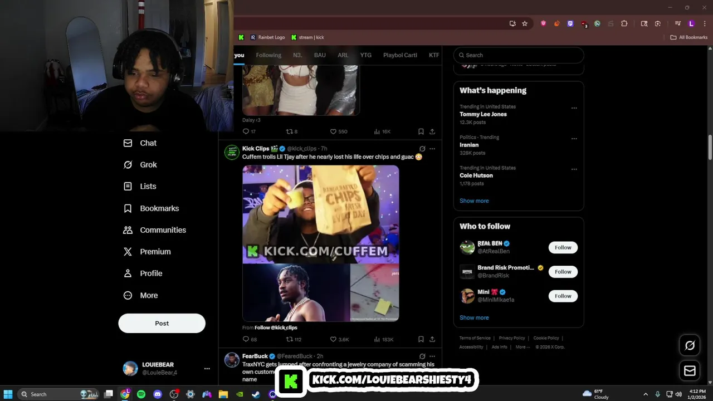Share the Kick Clips post
This screenshot has height=401, width=713.
(432, 339)
